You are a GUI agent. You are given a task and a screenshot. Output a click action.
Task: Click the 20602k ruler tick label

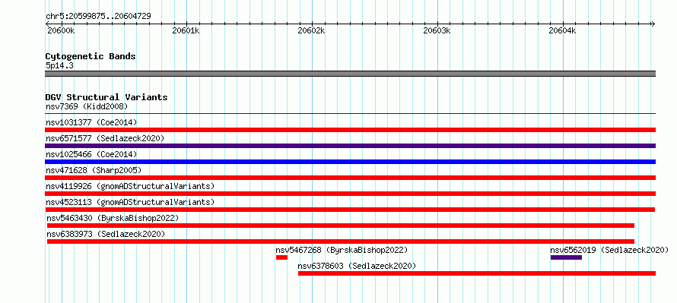coord(311,30)
